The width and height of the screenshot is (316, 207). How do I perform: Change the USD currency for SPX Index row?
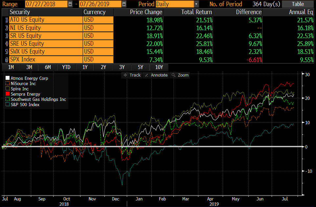98,59
